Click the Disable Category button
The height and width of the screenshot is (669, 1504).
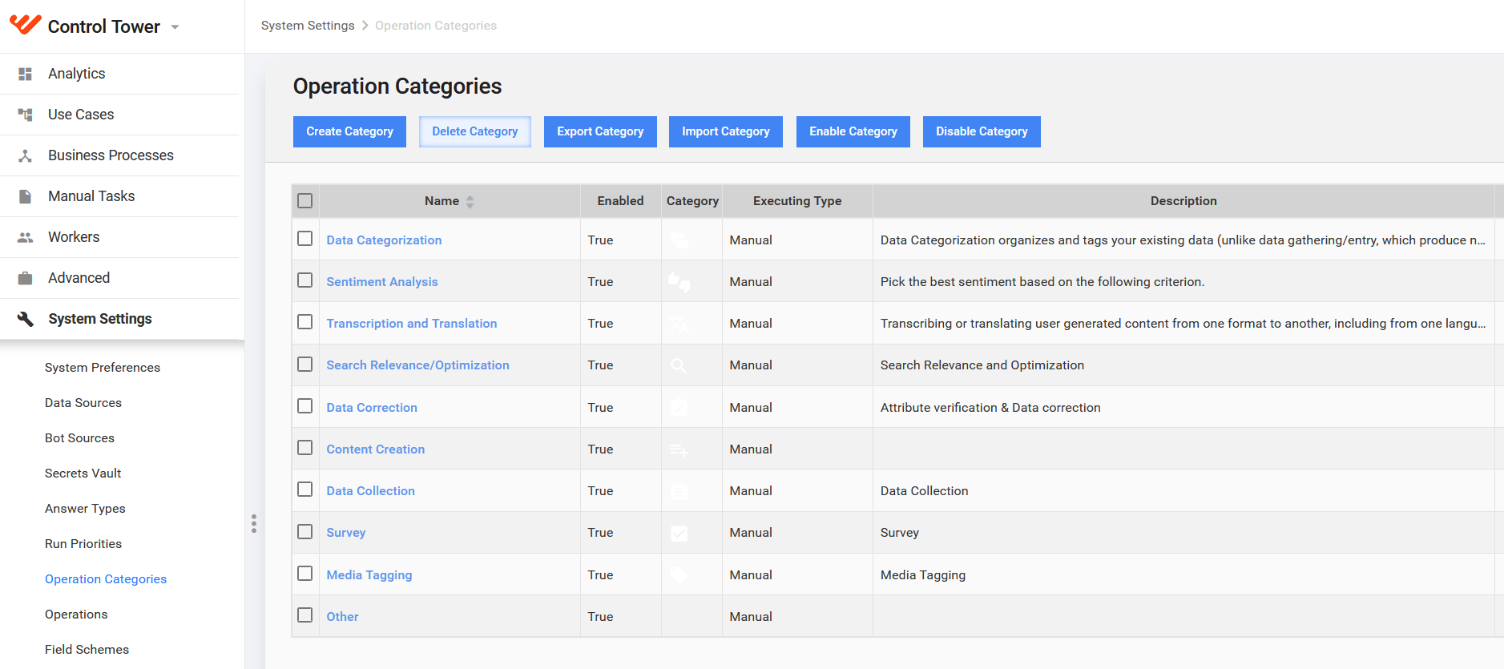pyautogui.click(x=982, y=131)
